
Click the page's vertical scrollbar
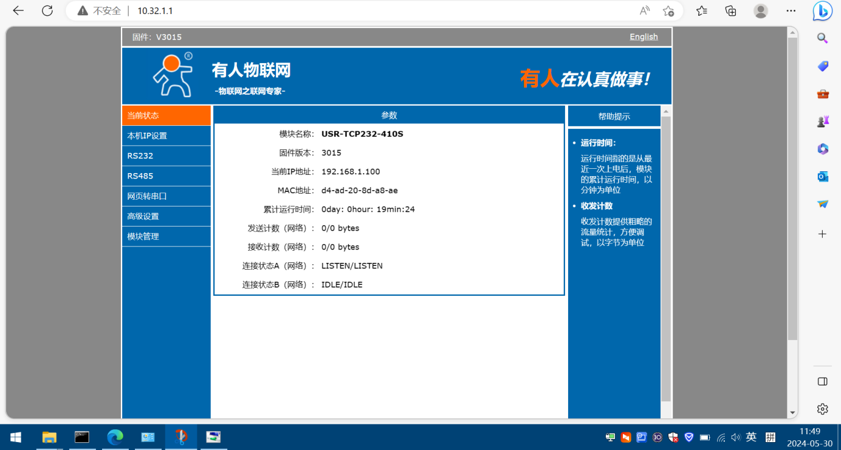coord(792,188)
